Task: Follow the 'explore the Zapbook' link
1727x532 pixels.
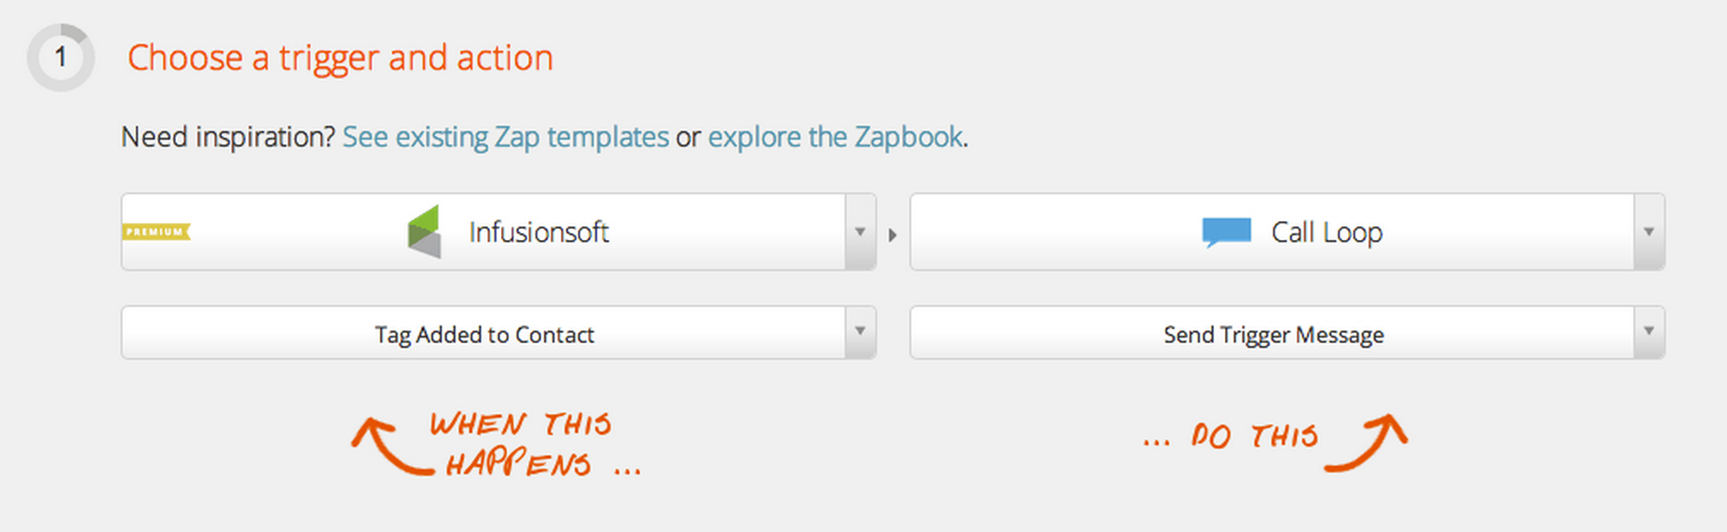Action: (836, 137)
